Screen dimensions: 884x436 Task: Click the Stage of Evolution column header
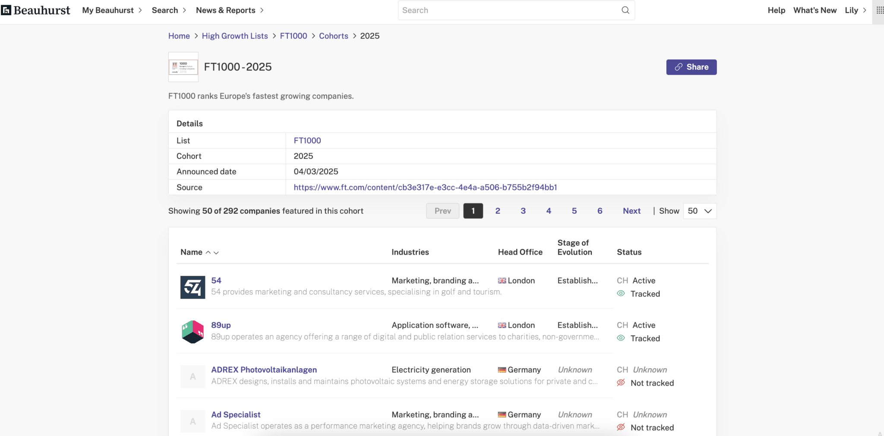pos(575,247)
